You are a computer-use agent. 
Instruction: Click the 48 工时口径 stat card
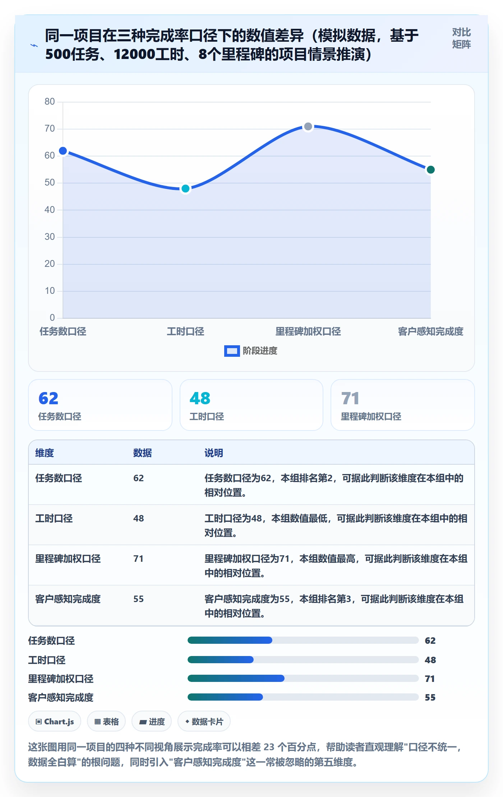pyautogui.click(x=251, y=405)
